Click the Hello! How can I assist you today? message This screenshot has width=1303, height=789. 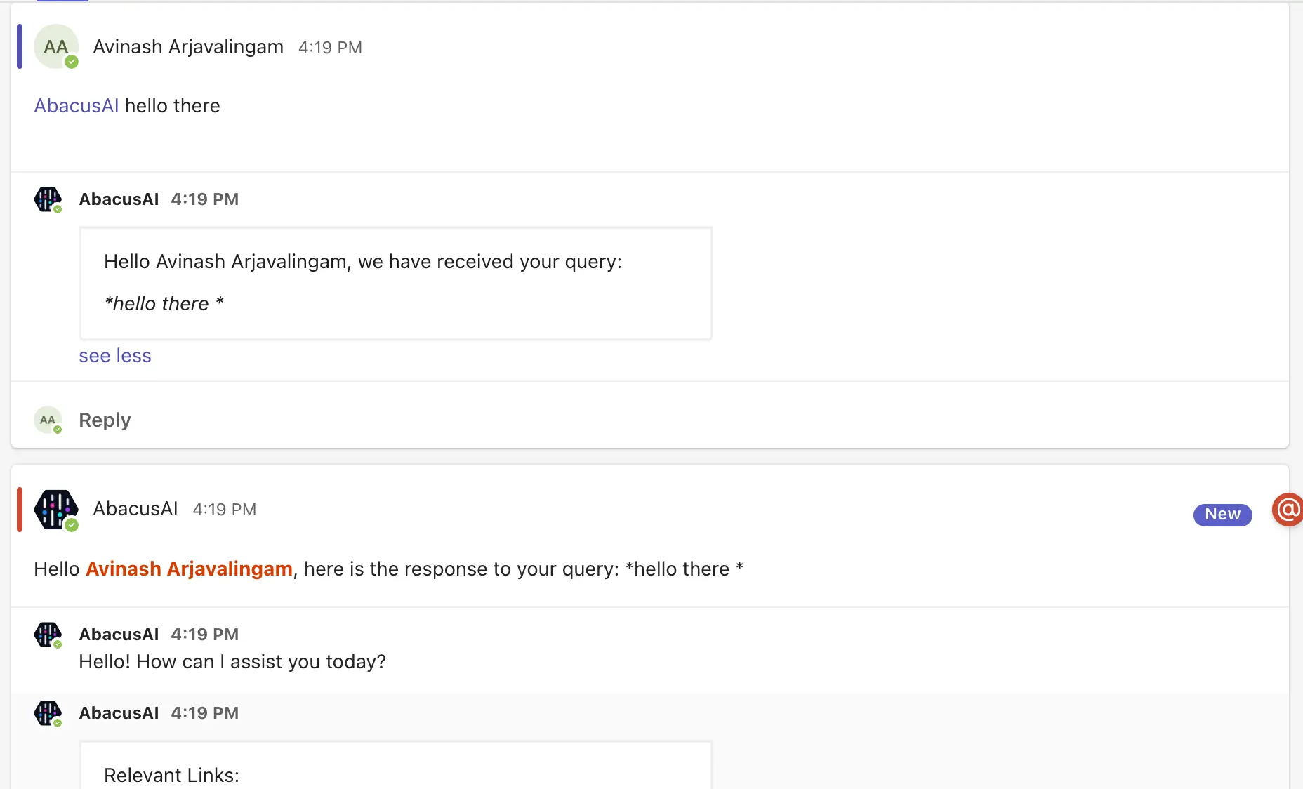point(232,661)
